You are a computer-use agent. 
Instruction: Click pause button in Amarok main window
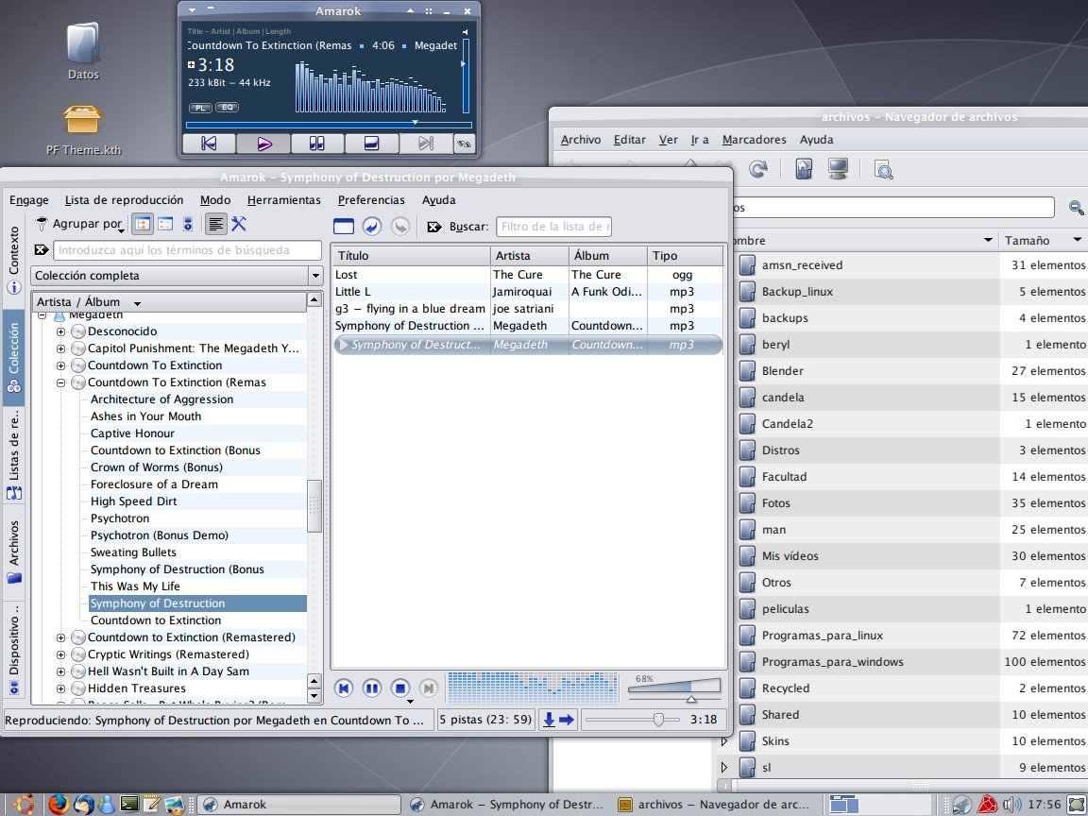tap(372, 688)
